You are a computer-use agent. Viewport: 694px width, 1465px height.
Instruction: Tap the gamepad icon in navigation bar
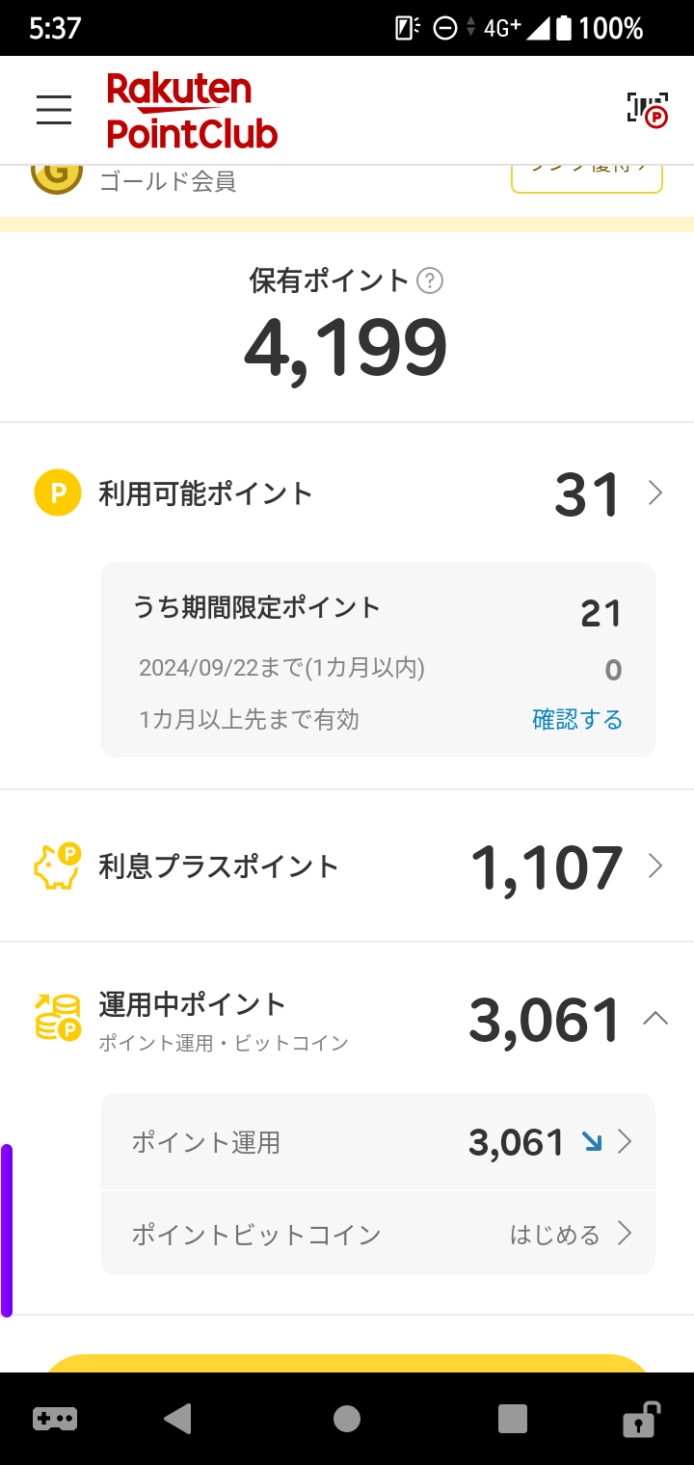[55, 1419]
